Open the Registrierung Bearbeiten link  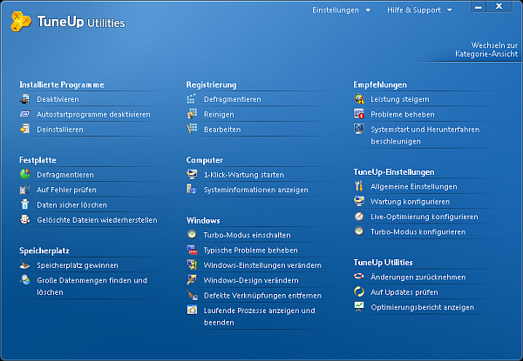click(222, 130)
